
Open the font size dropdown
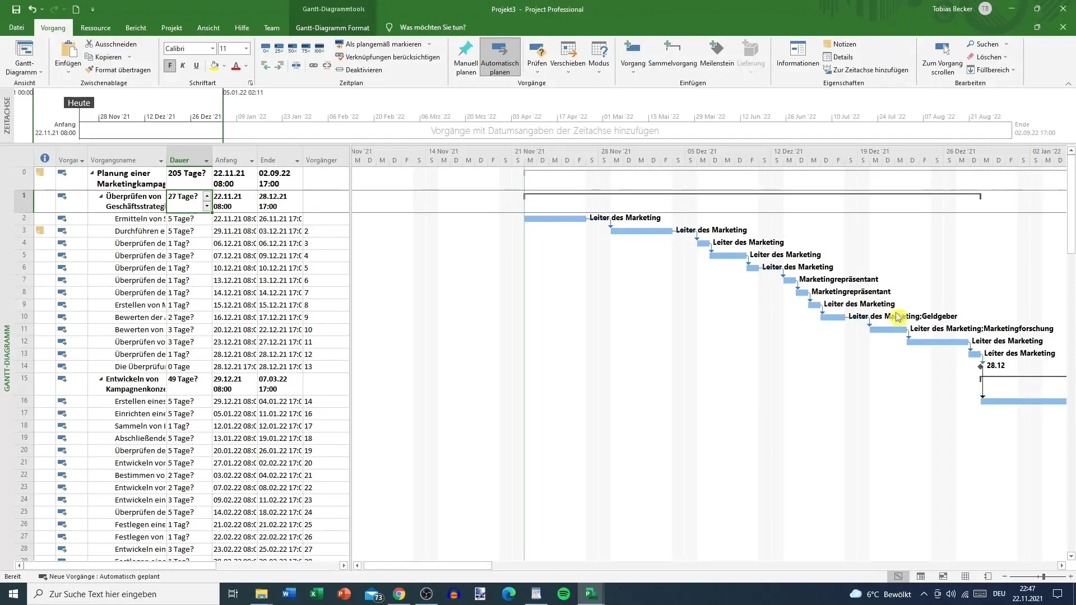[246, 49]
